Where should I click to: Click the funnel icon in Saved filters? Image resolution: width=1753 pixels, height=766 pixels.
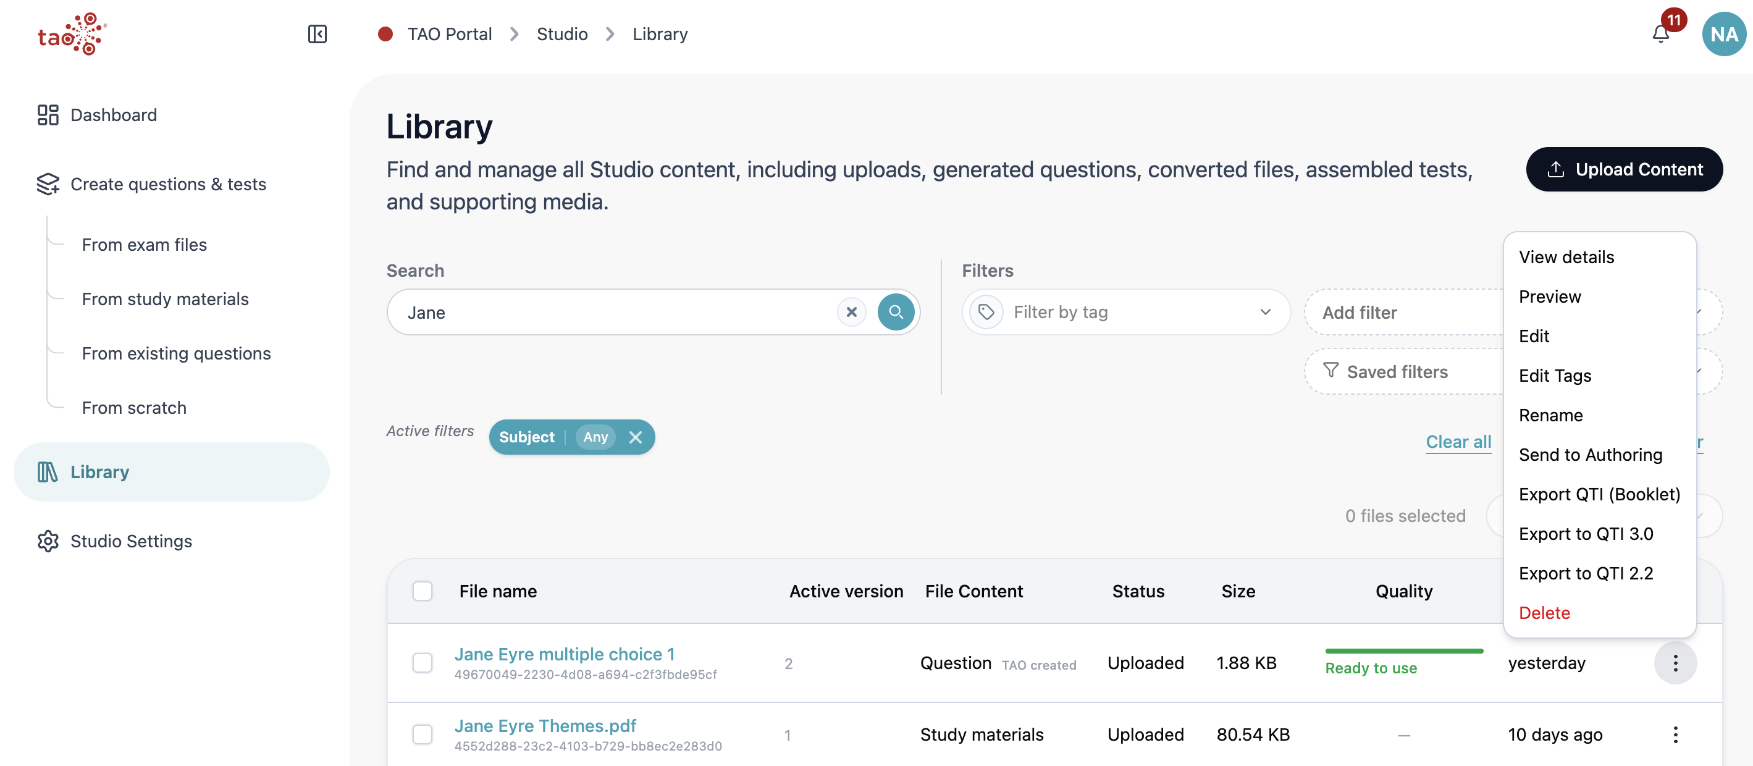1331,371
